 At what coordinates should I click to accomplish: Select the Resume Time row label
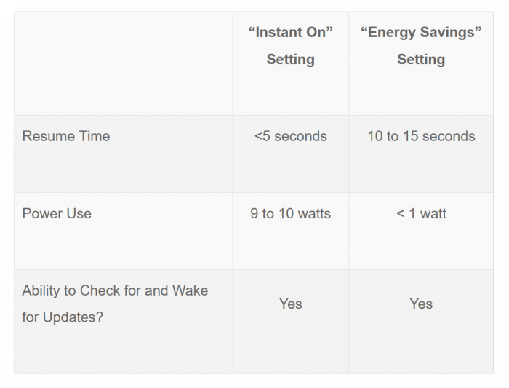(x=66, y=136)
